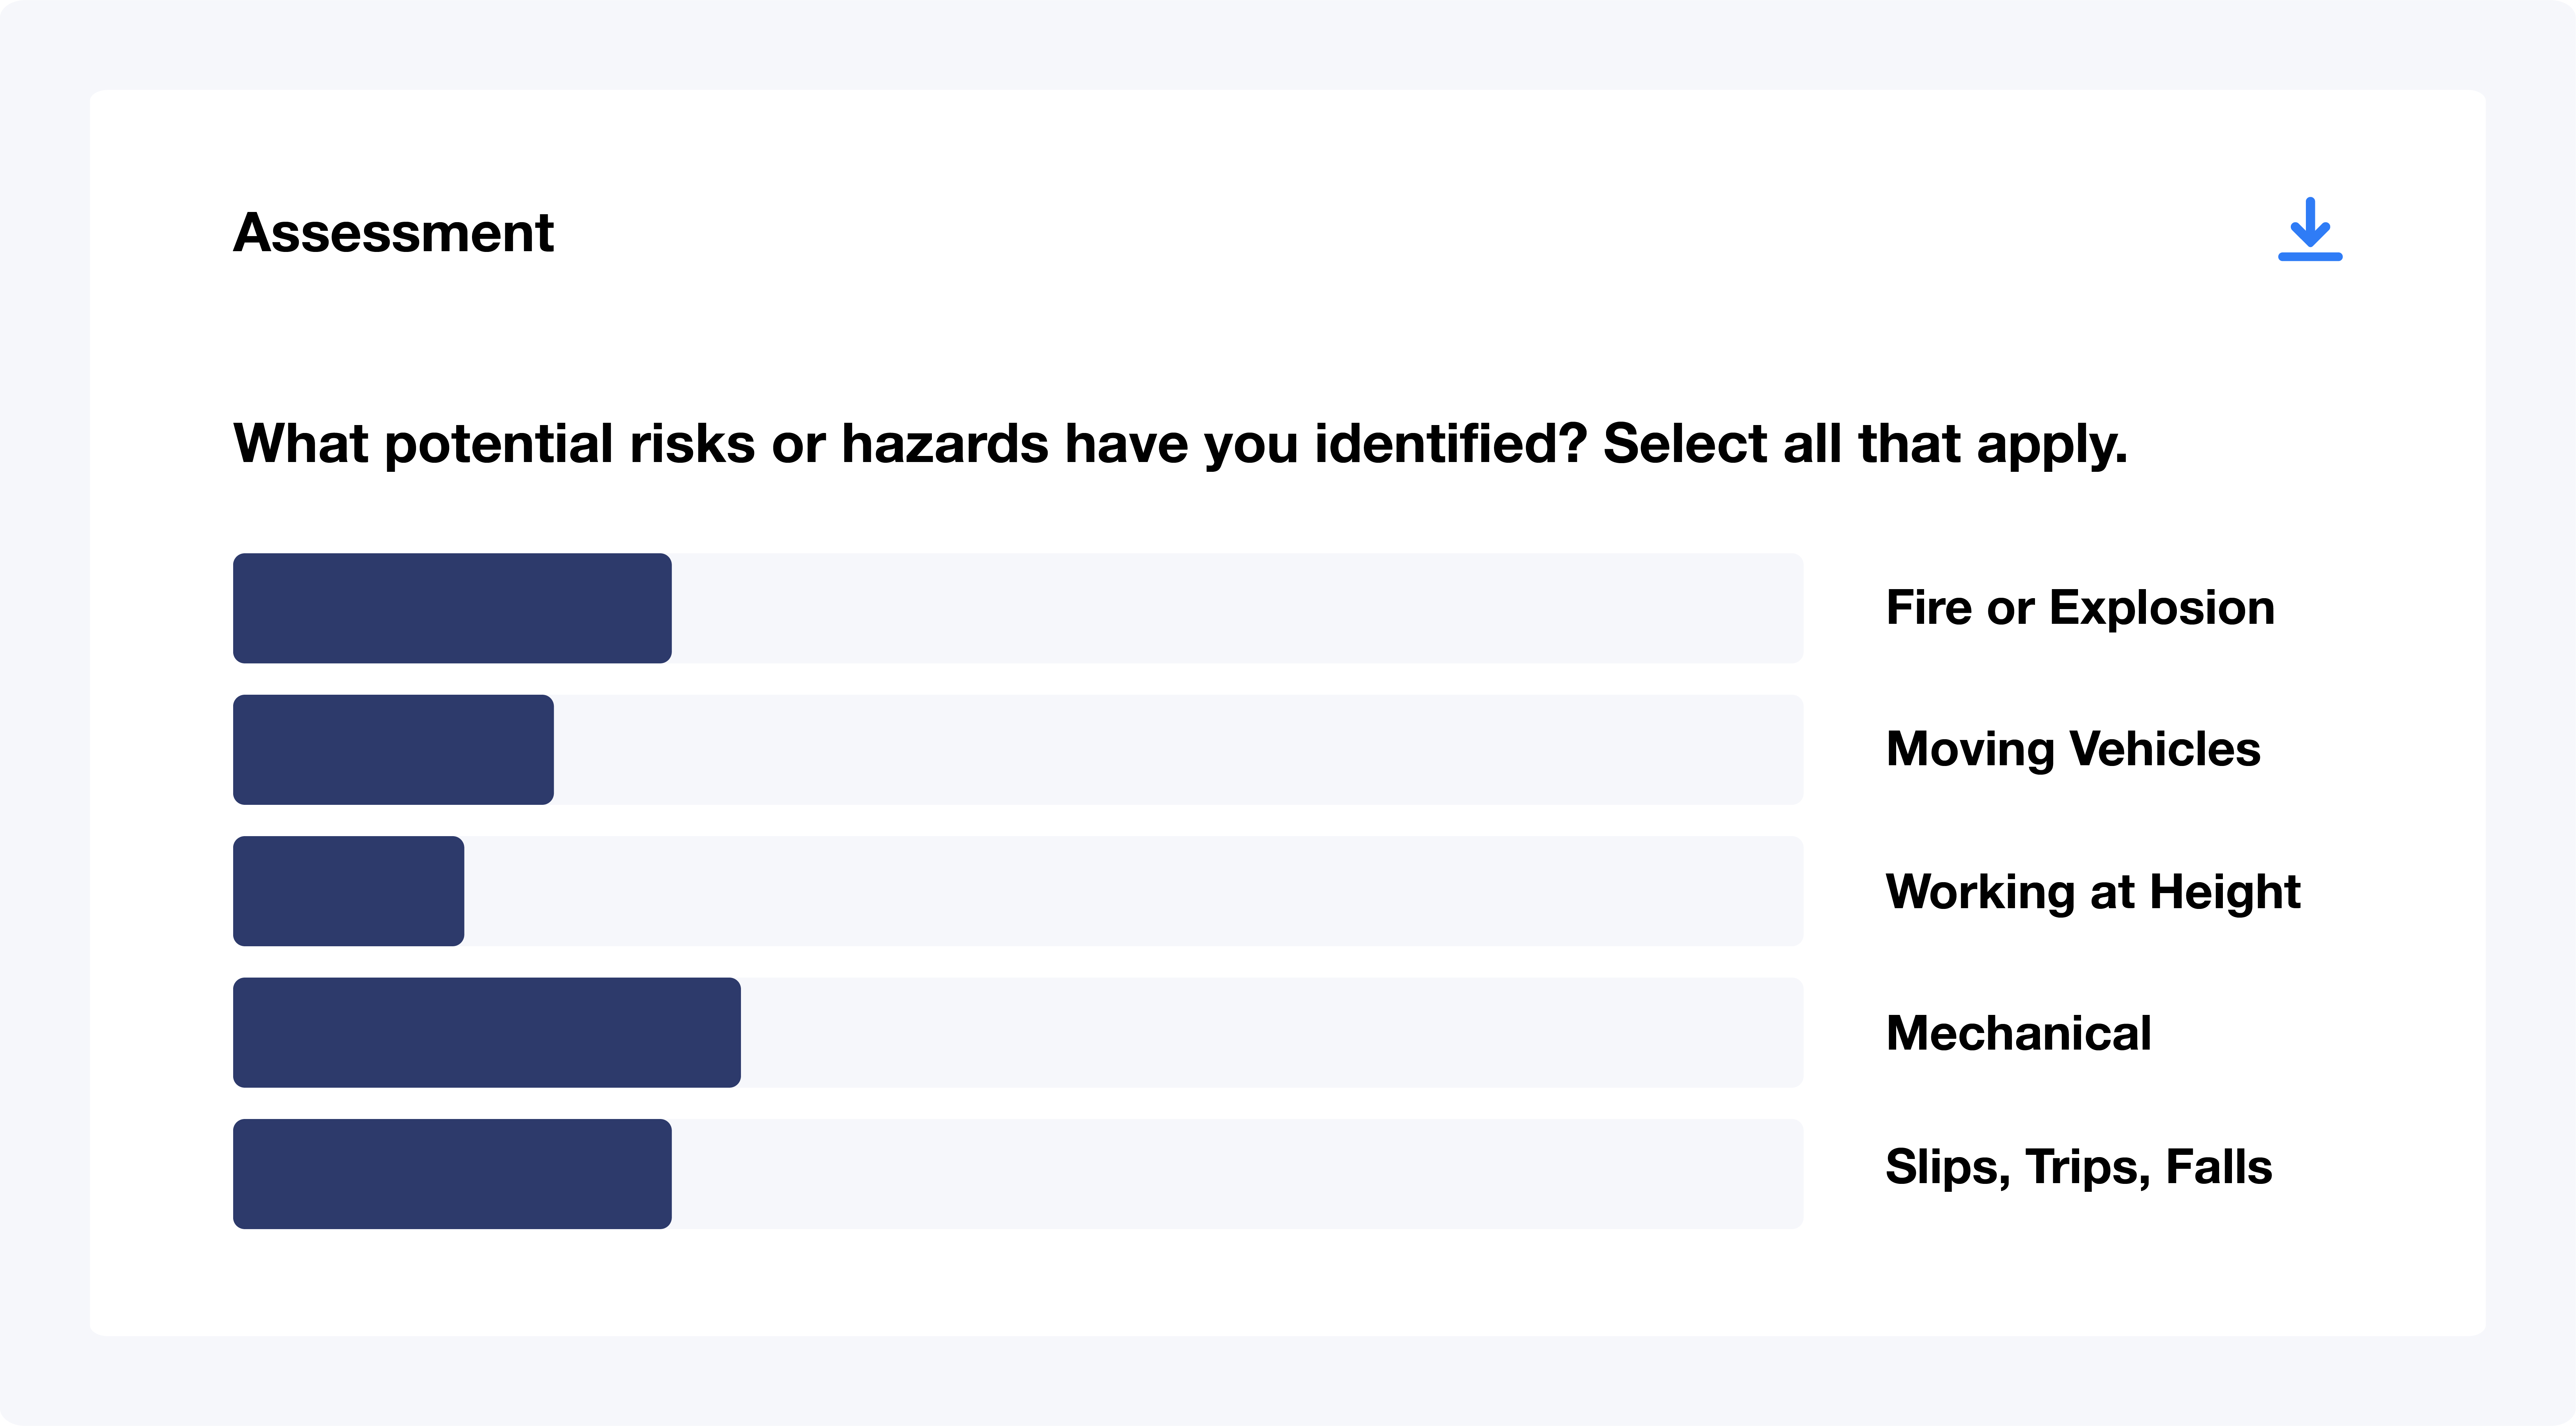Click empty track of Slips, Trips, Falls bar
This screenshot has height=1426, width=2576.
tap(1237, 1174)
